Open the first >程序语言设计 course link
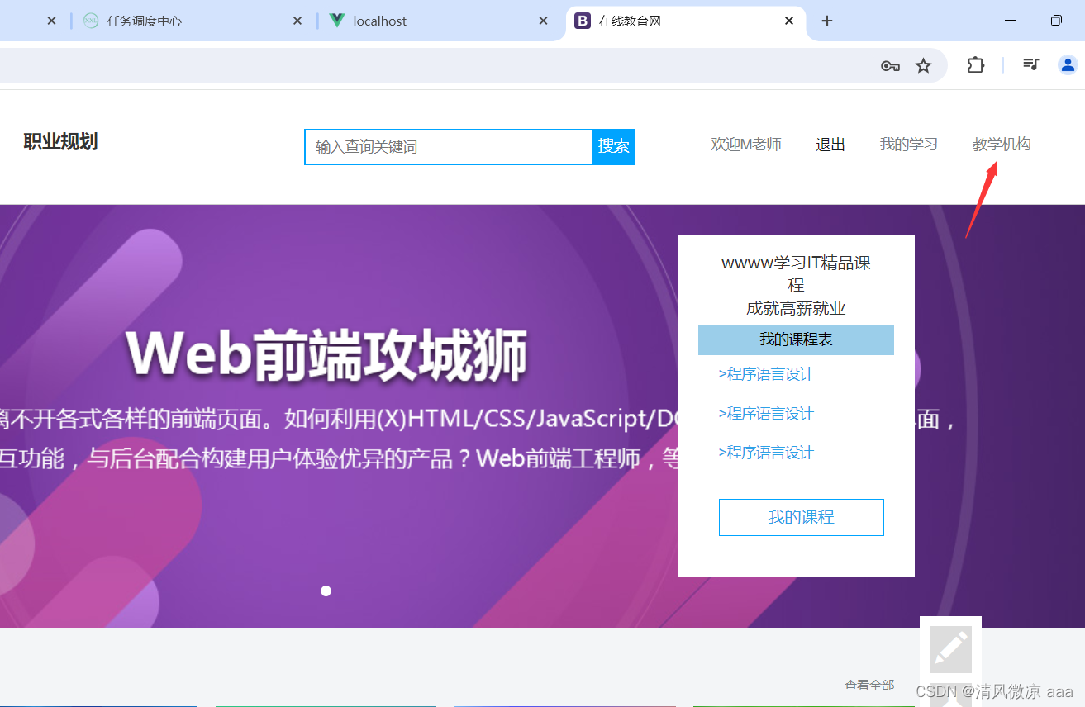This screenshot has height=707, width=1085. [766, 374]
